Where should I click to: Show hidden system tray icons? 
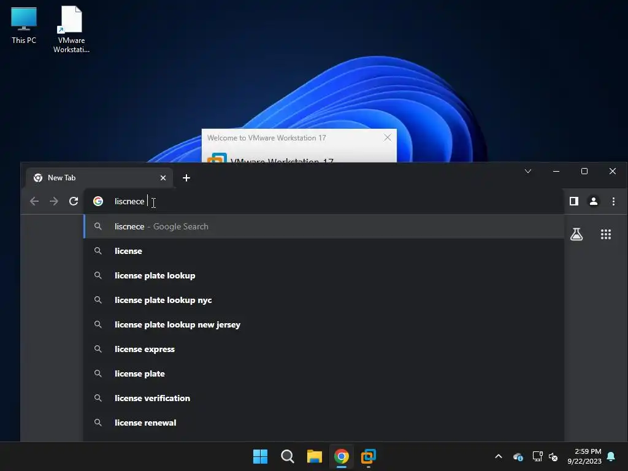point(499,456)
